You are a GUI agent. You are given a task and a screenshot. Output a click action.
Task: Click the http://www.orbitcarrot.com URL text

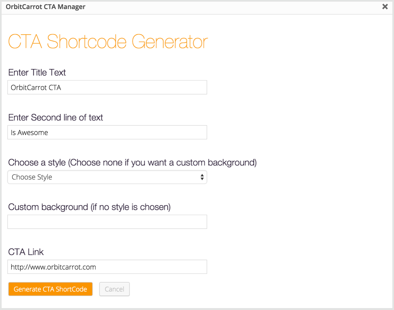53,267
